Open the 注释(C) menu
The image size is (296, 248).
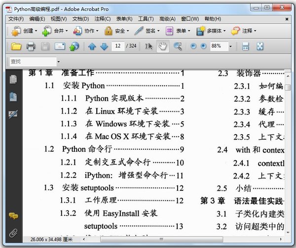[x=103, y=19]
